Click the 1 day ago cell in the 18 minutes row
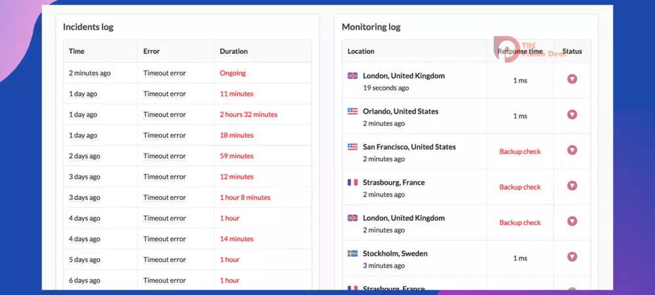The image size is (655, 295). [83, 135]
